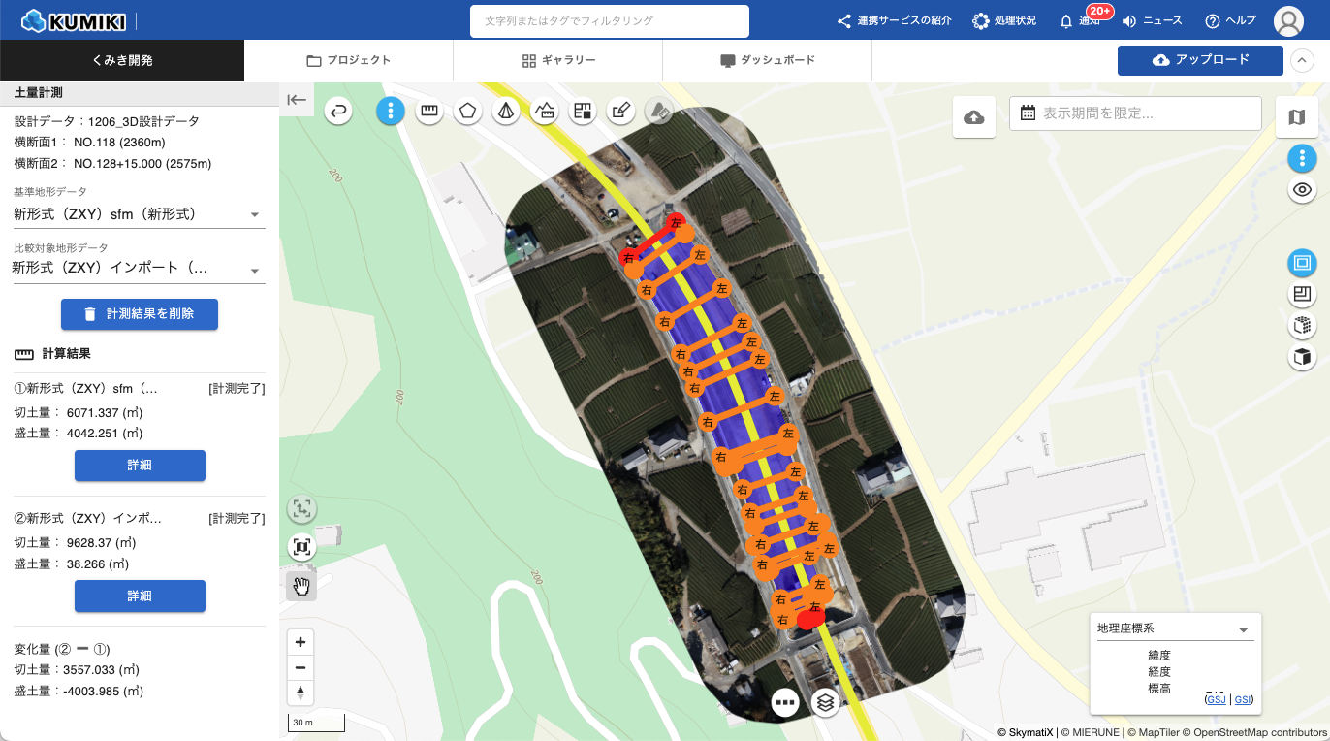Open the layers stack icon
This screenshot has height=741, width=1330.
coord(825,701)
